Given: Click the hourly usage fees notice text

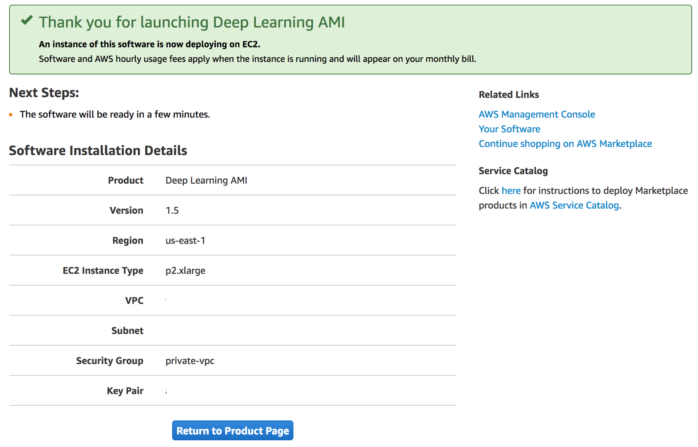Looking at the screenshot, I should [x=258, y=59].
